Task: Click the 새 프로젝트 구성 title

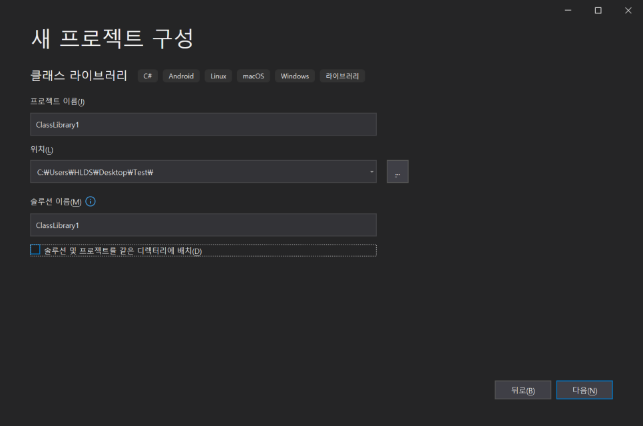Action: coord(112,39)
